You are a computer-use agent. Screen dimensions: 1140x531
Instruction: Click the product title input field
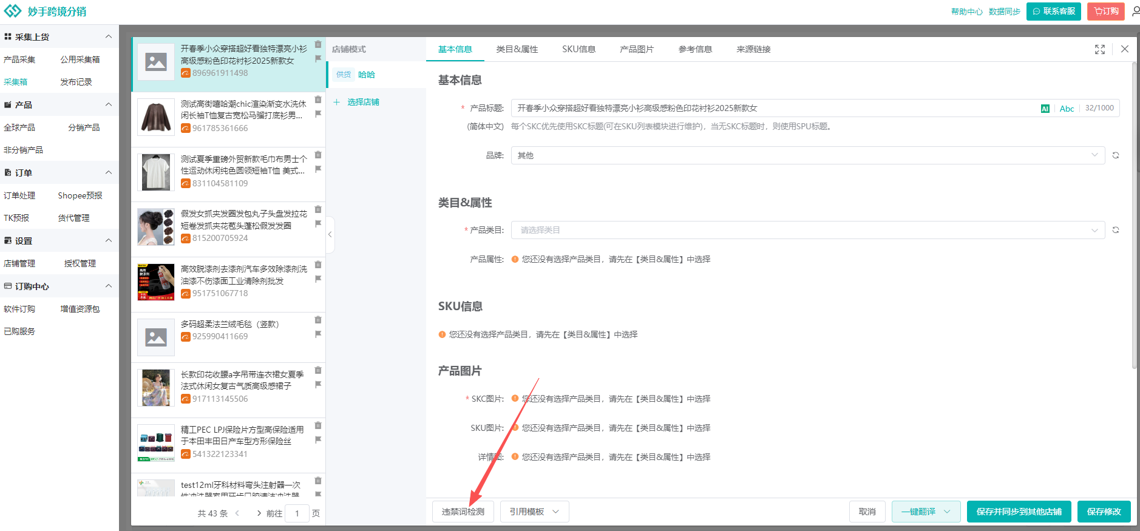[771, 108]
